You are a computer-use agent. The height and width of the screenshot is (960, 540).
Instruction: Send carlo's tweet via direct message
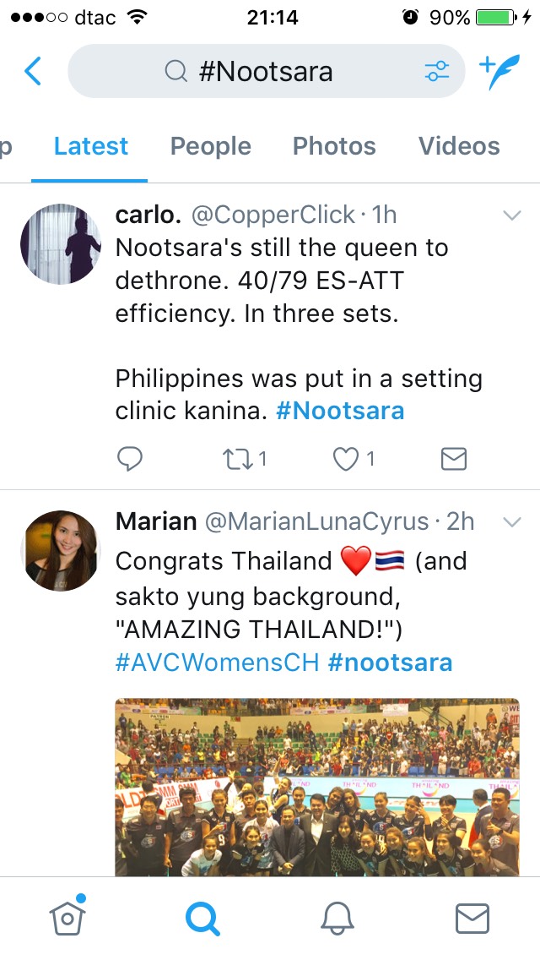point(454,459)
